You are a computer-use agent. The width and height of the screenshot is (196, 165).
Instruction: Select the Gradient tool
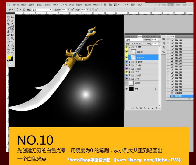12,35
